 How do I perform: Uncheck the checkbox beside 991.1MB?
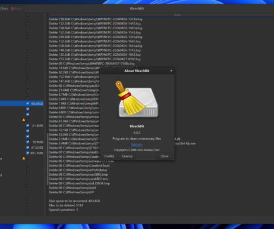pyautogui.click(x=28, y=153)
